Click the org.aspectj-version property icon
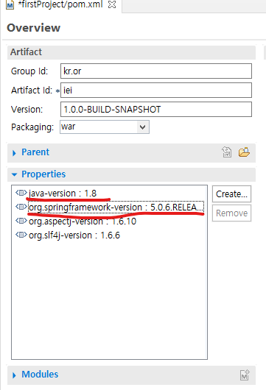This screenshot has height=390, width=266. [21, 221]
